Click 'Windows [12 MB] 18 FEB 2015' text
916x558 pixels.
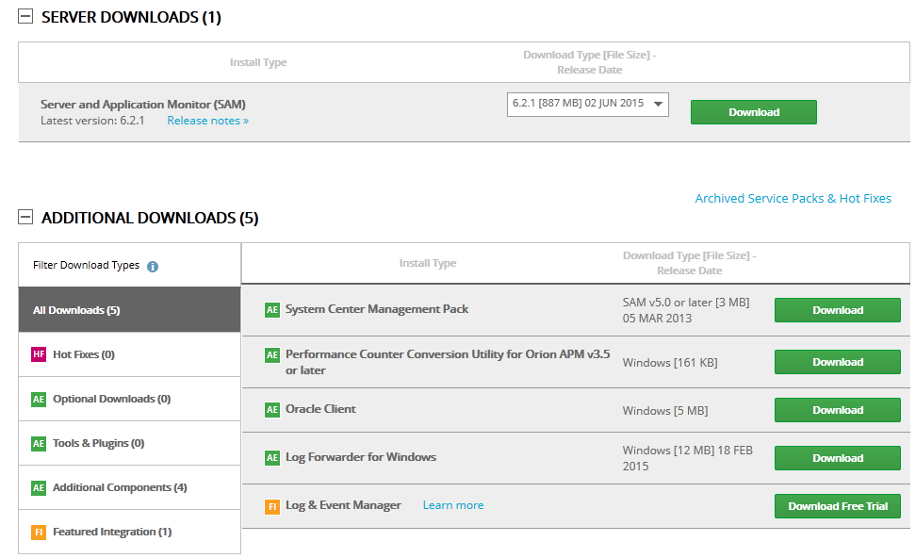688,458
